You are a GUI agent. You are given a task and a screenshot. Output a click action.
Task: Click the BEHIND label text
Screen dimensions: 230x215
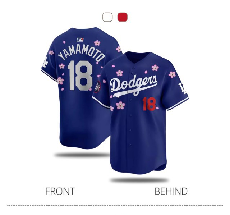pyautogui.click(x=171, y=191)
